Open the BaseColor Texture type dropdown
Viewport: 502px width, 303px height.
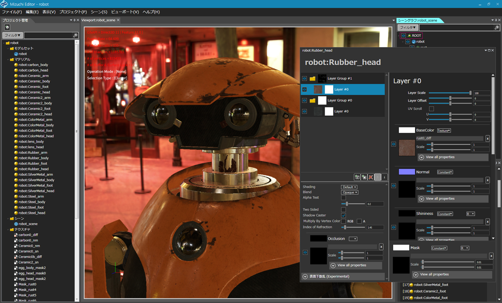pos(444,131)
